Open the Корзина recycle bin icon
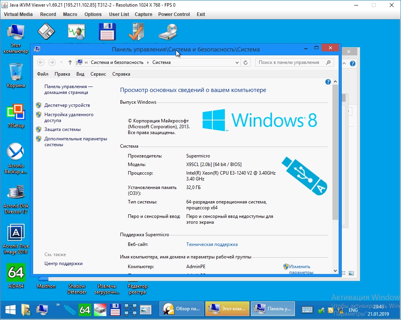This screenshot has width=401, height=320. [x=16, y=76]
